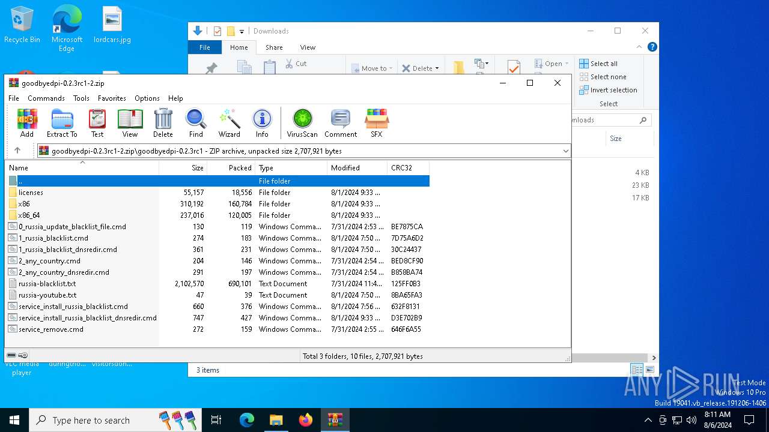Open File Explorer from the taskbar
Viewport: 769px width, 432px height.
pos(276,420)
